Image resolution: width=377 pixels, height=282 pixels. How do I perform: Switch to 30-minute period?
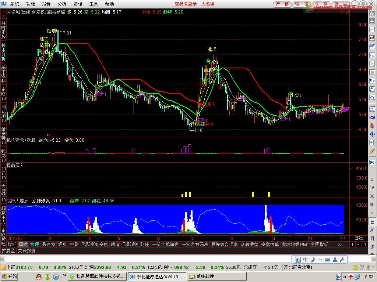point(372,196)
